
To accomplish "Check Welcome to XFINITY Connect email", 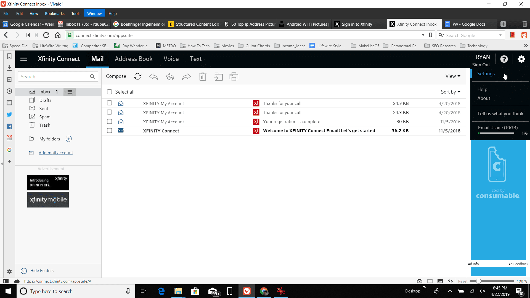I will click(109, 131).
